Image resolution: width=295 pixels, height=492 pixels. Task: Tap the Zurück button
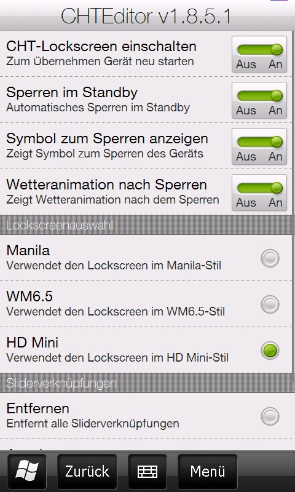[x=87, y=471]
